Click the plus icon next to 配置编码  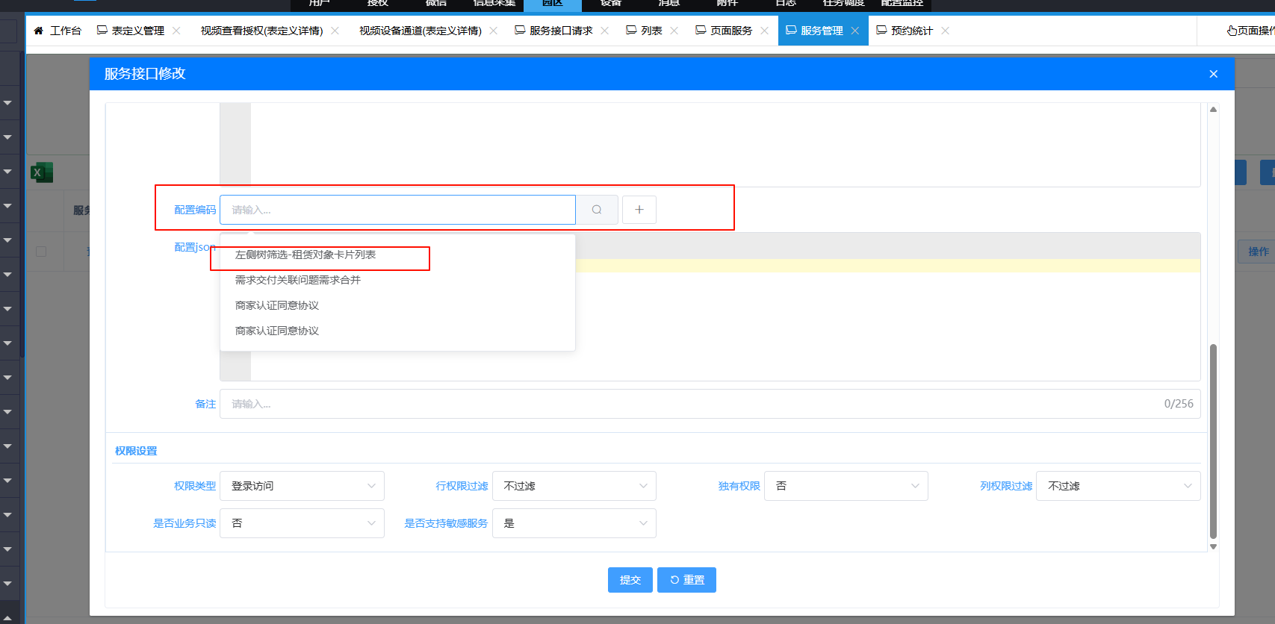(639, 210)
